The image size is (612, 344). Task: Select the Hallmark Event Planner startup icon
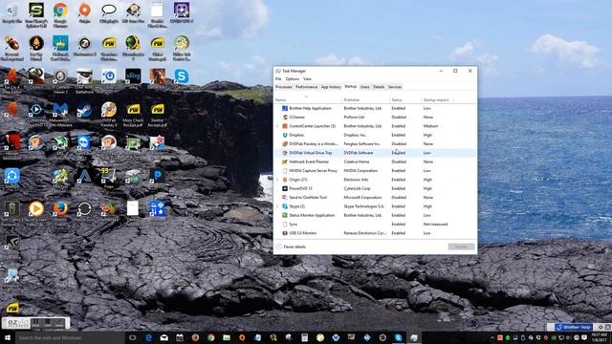285,161
